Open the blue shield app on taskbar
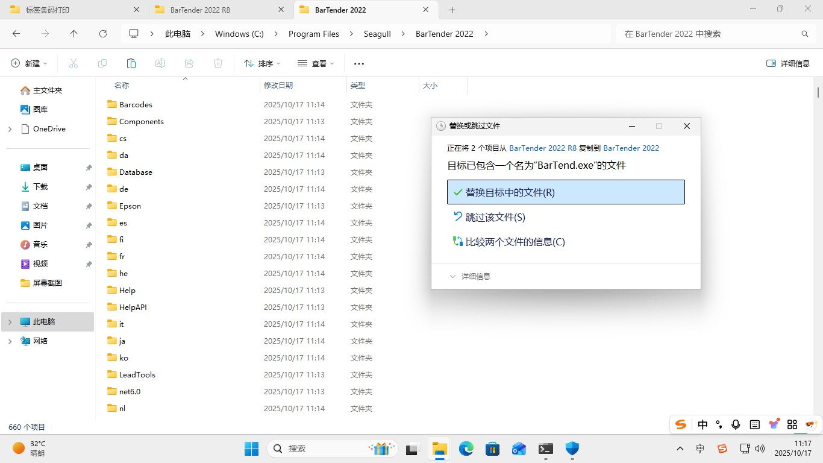Image resolution: width=823 pixels, height=463 pixels. pyautogui.click(x=572, y=449)
